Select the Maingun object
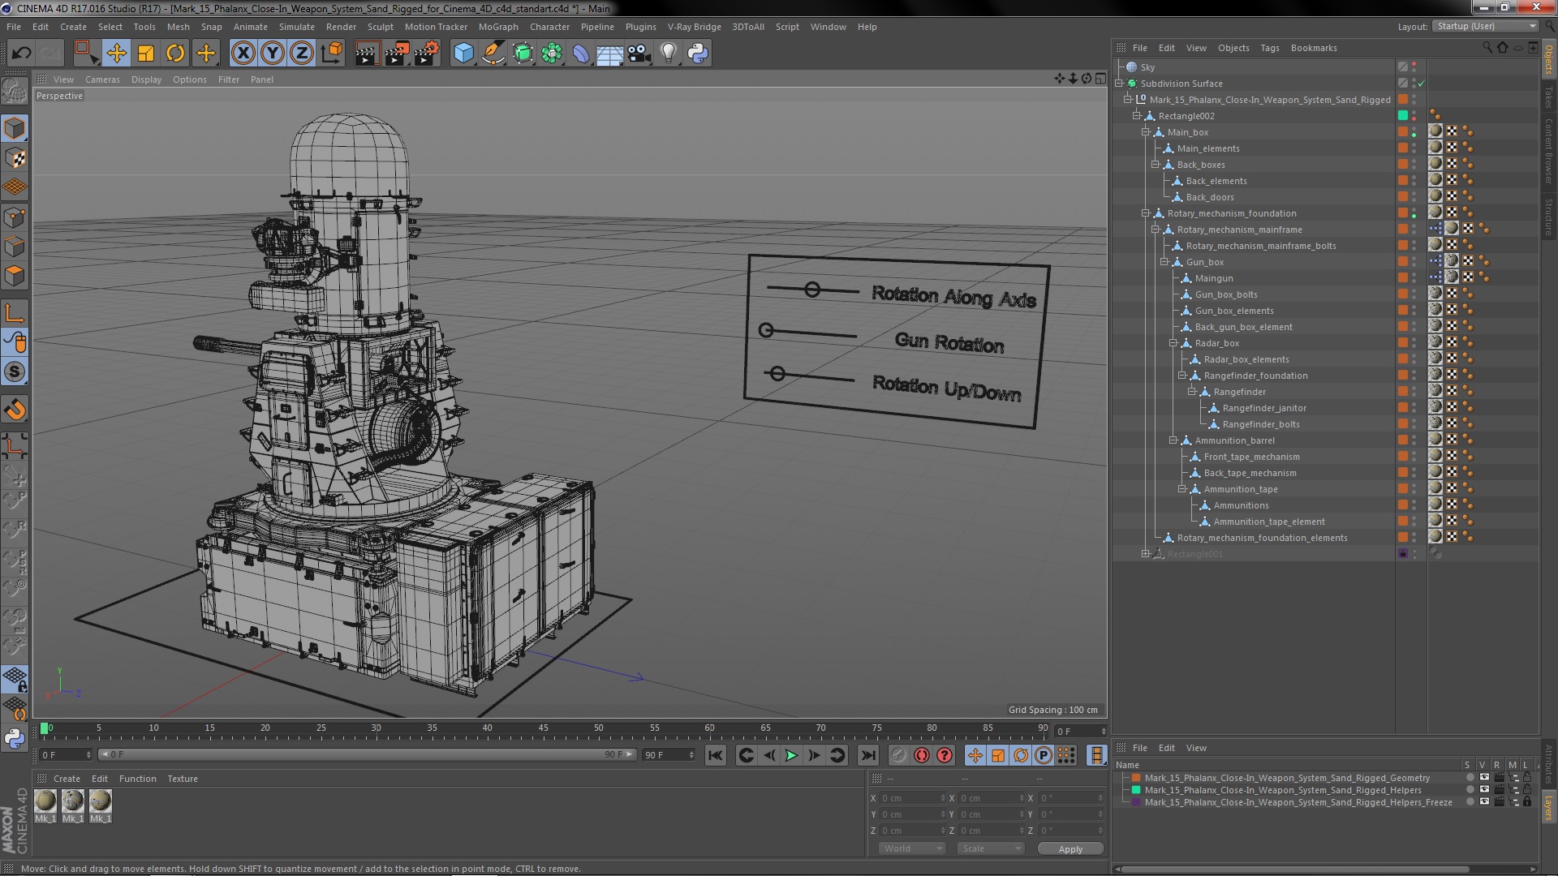 [1213, 278]
